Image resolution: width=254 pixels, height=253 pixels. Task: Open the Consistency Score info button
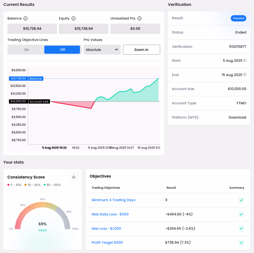coord(74,177)
